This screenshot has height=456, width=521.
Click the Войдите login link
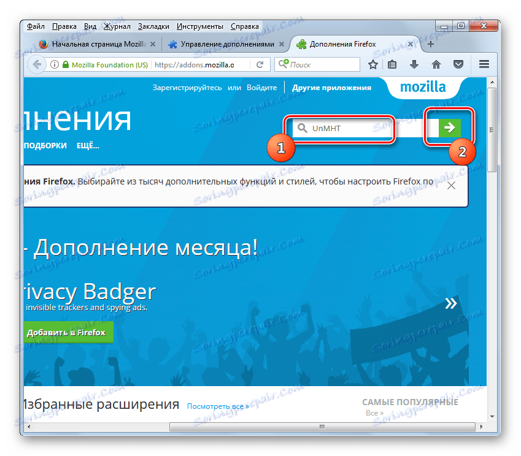261,88
